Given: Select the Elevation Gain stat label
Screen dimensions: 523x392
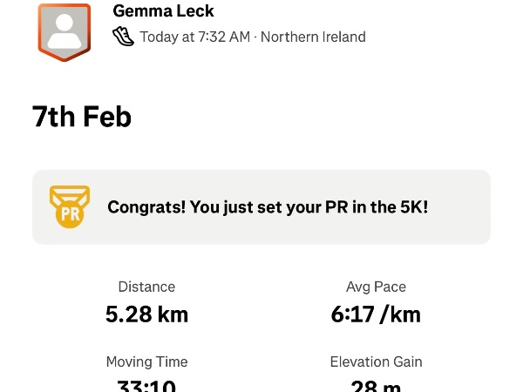Looking at the screenshot, I should [376, 362].
